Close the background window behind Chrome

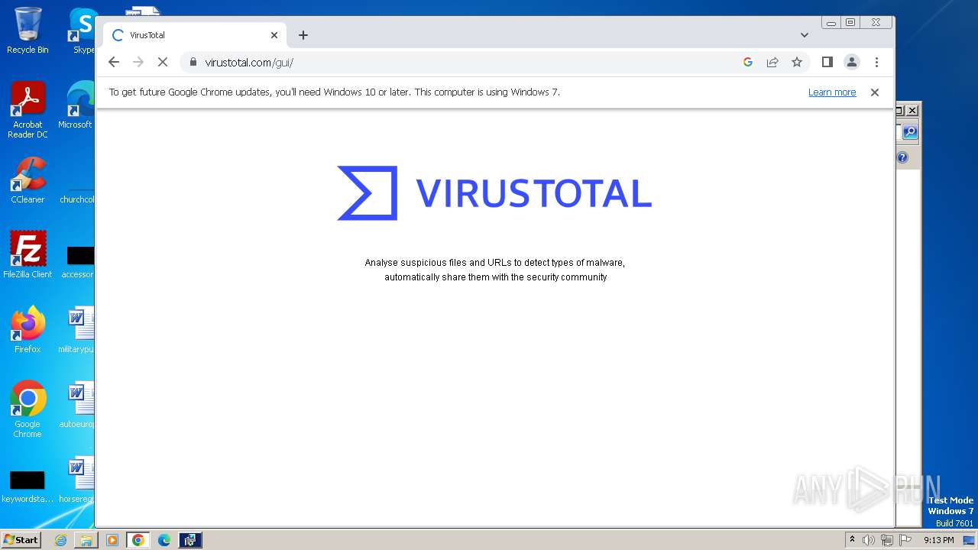[912, 111]
